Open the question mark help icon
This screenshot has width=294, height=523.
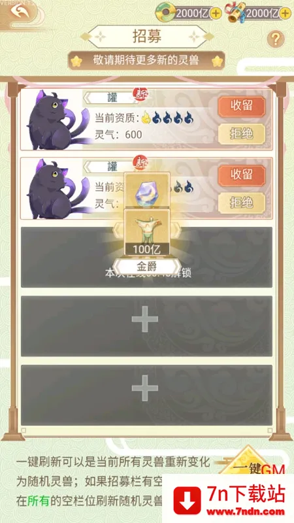pos(276,39)
